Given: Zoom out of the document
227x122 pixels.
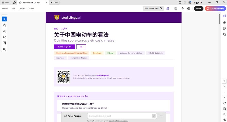Looking at the screenshot, I should (224, 119).
